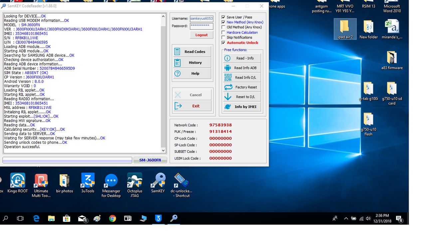Viewport: 426px width, 239px height.
Task: Open Microsoft Store from the taskbar
Action: click(x=67, y=218)
